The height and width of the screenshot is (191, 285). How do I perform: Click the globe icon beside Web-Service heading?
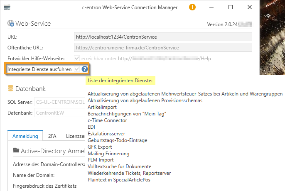[11, 24]
